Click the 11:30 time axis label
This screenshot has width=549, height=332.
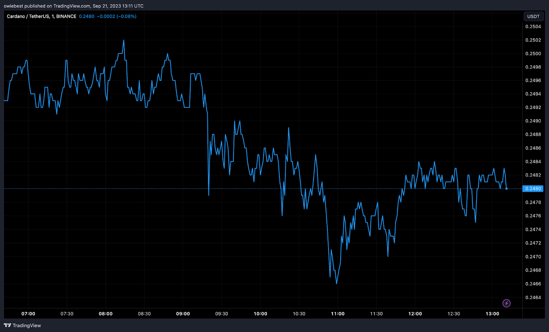coord(376,314)
